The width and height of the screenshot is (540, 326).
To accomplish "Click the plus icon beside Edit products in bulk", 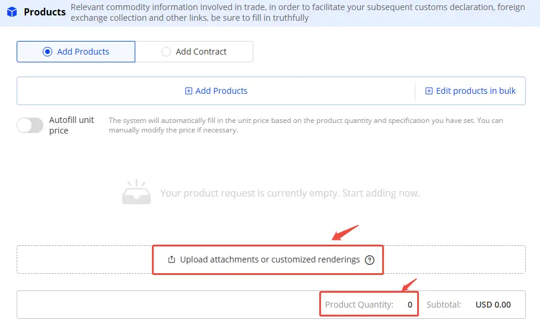I will (x=429, y=91).
